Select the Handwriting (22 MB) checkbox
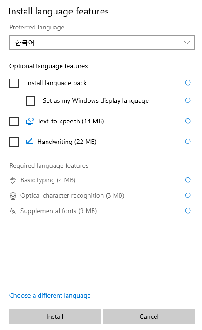 [14, 142]
